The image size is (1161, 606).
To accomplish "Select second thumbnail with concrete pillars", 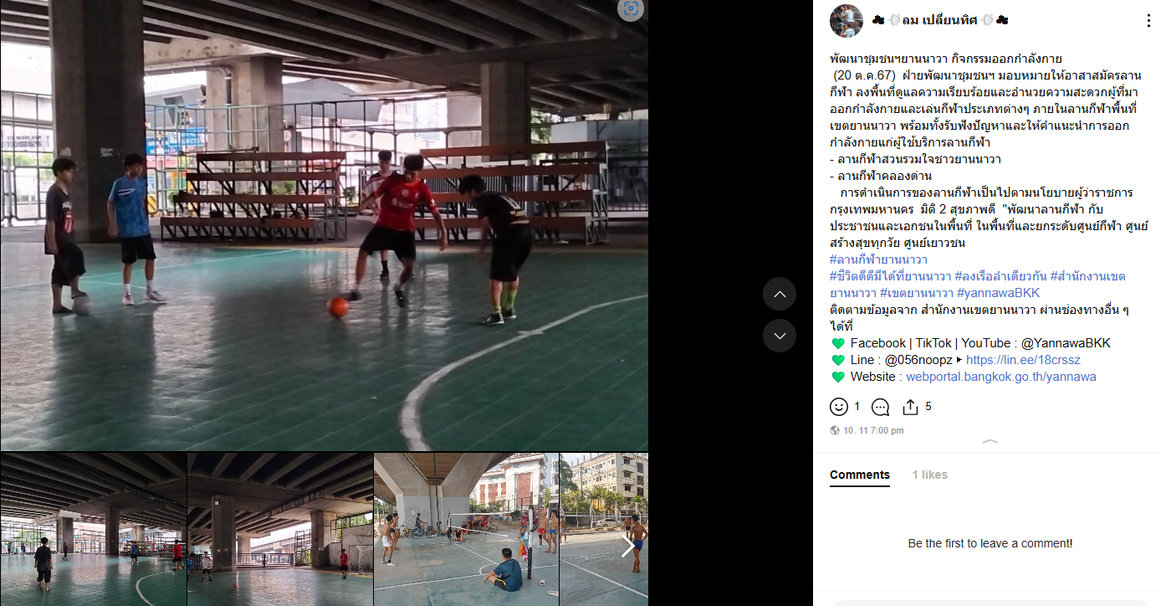I will pos(280,529).
